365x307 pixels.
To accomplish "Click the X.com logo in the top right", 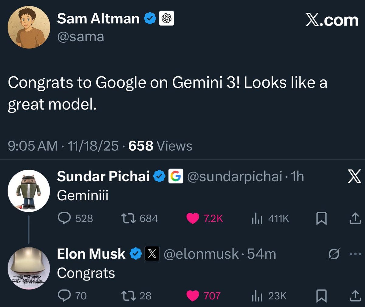I will 332,20.
